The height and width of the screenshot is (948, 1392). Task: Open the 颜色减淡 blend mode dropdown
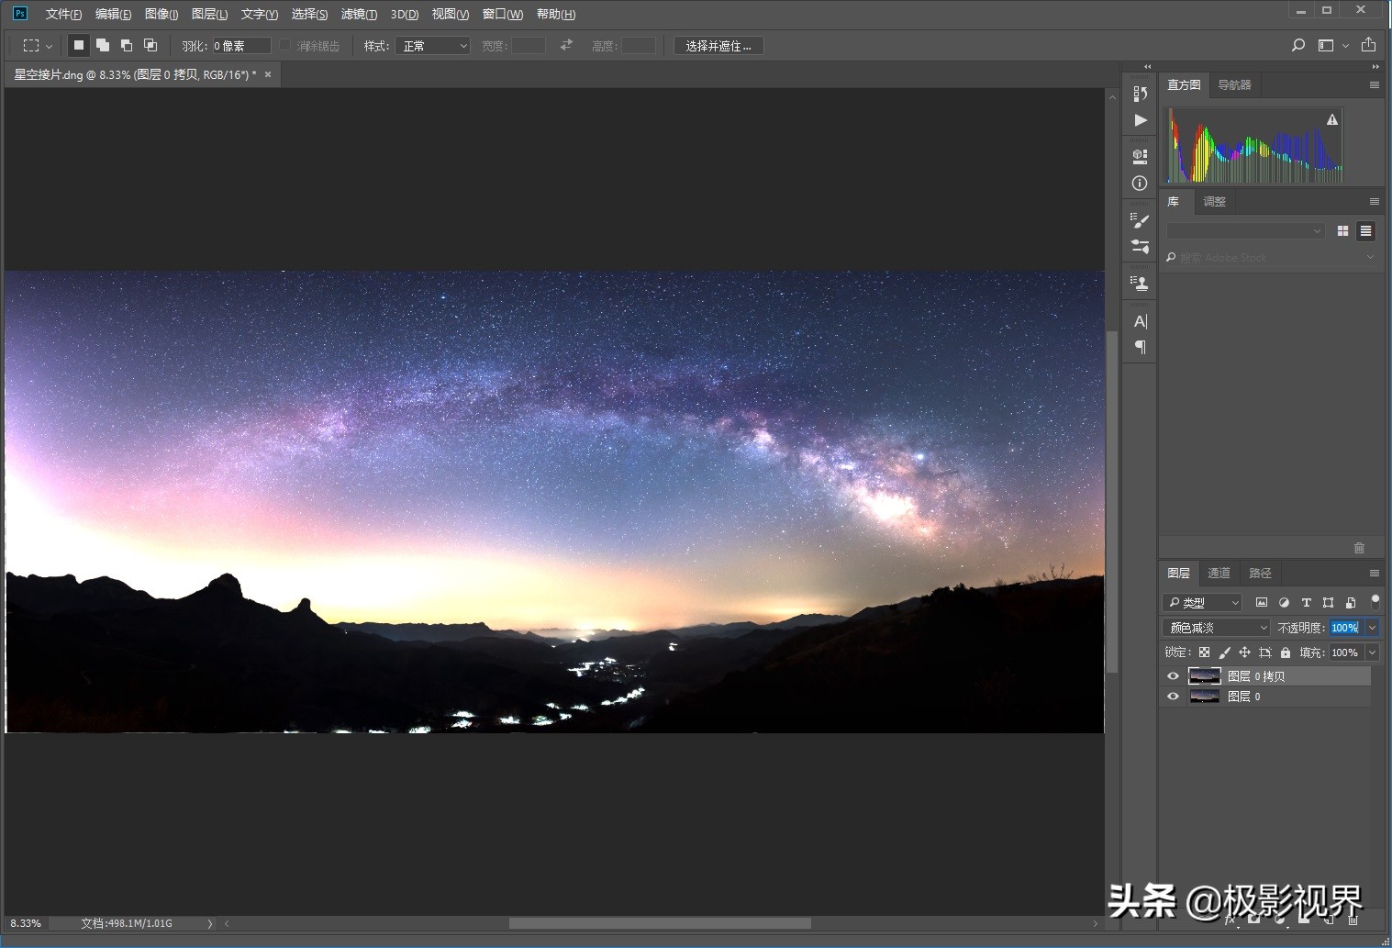(x=1216, y=628)
